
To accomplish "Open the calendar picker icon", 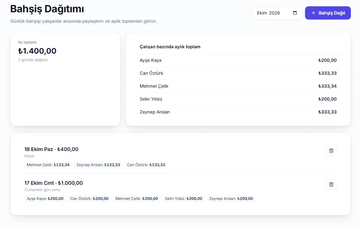I will pyautogui.click(x=295, y=13).
